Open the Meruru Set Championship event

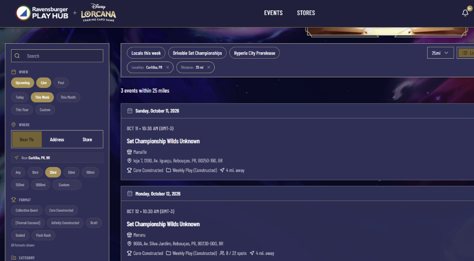(163, 224)
